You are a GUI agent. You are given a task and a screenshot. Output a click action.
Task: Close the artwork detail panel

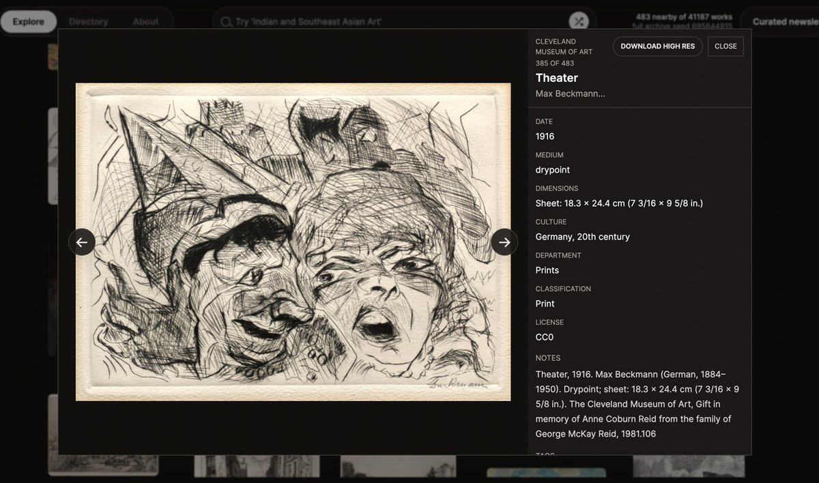[x=725, y=46]
